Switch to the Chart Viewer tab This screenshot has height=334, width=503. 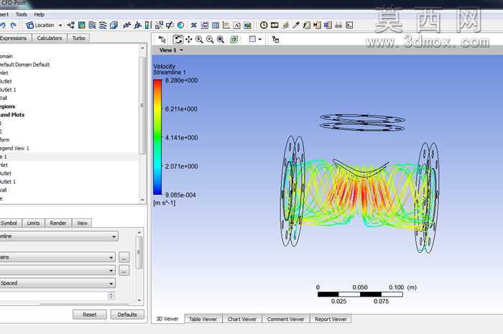[242, 319]
